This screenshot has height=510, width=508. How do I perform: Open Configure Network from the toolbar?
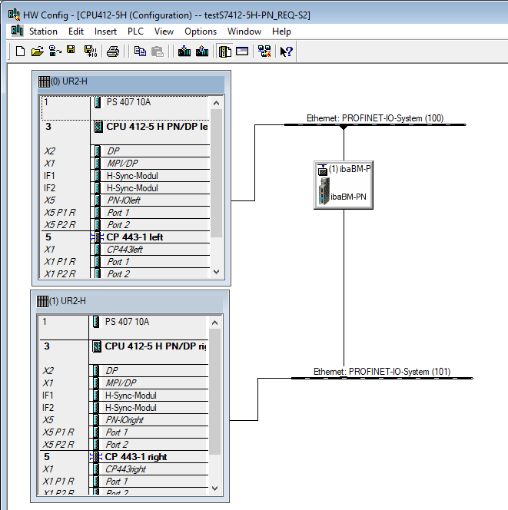(264, 51)
